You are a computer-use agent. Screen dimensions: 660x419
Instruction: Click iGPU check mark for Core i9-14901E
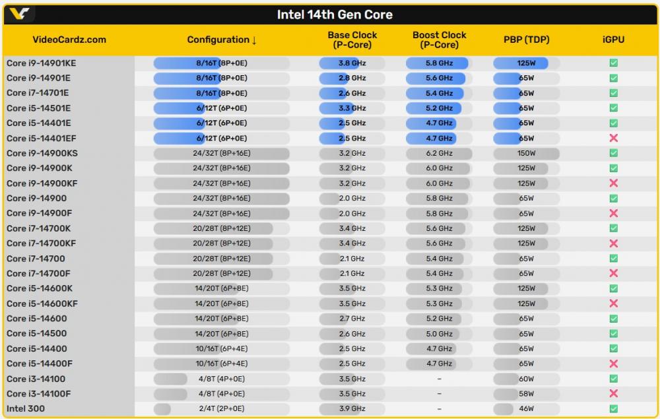pyautogui.click(x=614, y=78)
